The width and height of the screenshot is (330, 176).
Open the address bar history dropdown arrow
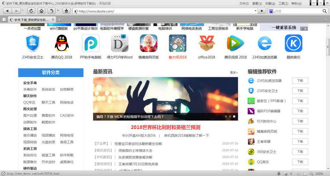coord(255,11)
